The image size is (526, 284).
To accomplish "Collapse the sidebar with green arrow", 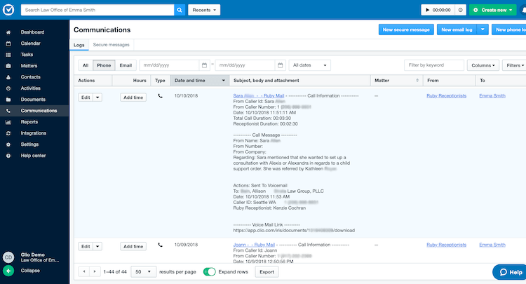I will point(8,271).
